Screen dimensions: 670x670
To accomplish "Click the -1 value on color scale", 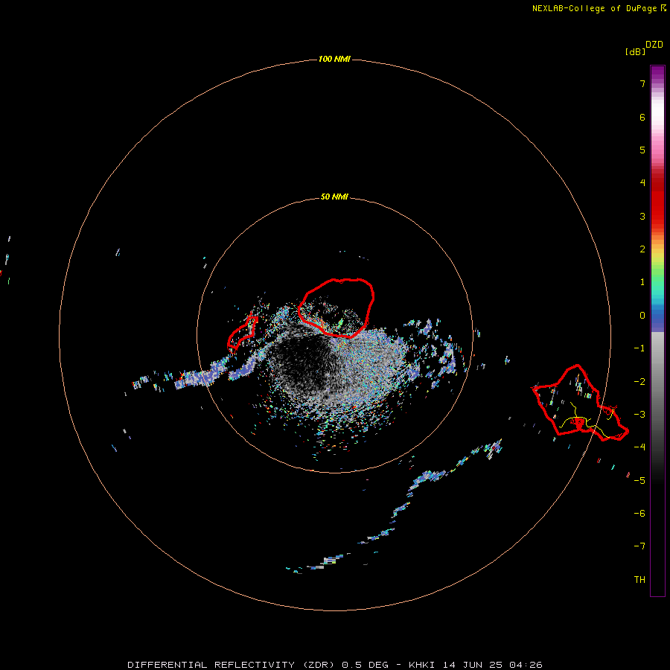I will [x=639, y=348].
